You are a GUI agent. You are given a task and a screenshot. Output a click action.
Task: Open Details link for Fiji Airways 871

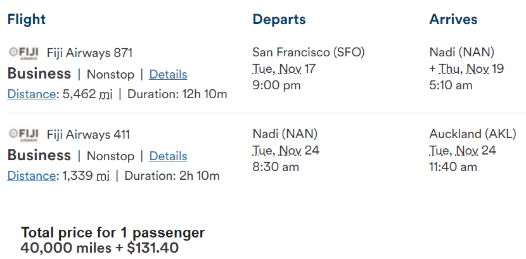(x=168, y=74)
